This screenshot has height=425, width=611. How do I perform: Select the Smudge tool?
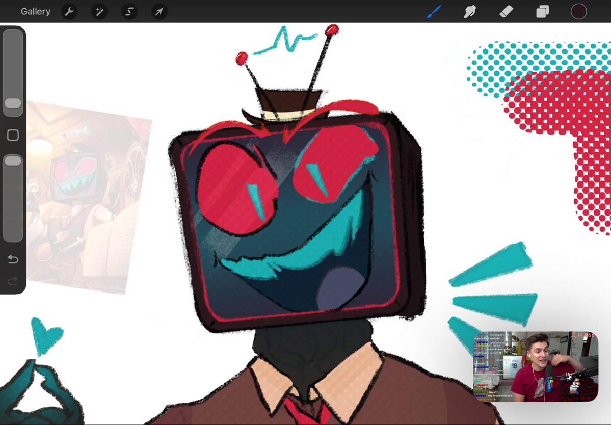pos(470,12)
